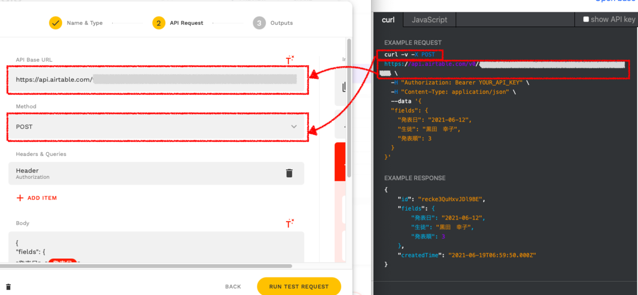Click the BACK button

233,287
